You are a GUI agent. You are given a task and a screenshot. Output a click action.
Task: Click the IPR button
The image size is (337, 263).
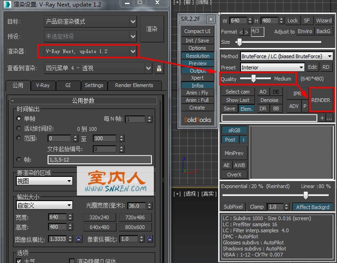point(297,94)
